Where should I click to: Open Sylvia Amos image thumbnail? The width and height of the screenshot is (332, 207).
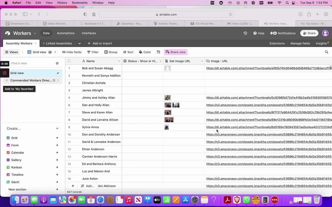(167, 127)
